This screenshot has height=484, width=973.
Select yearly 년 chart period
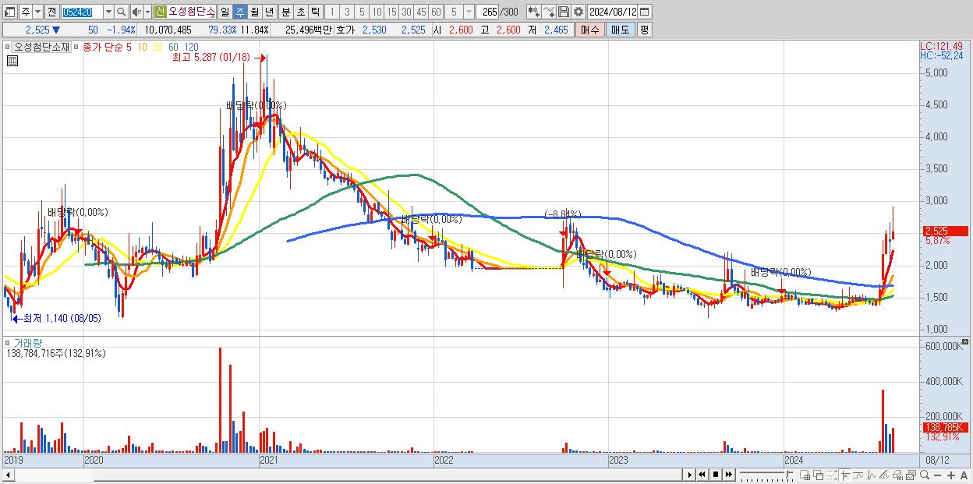point(269,12)
